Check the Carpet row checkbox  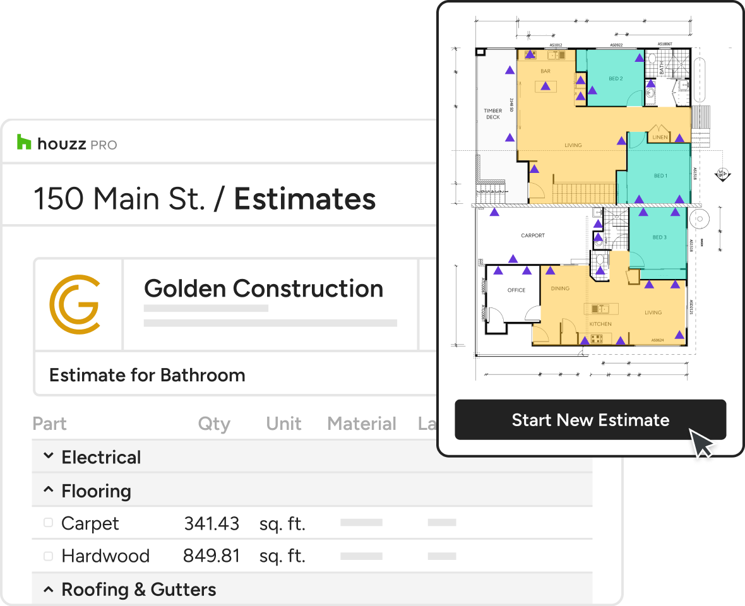click(x=48, y=523)
